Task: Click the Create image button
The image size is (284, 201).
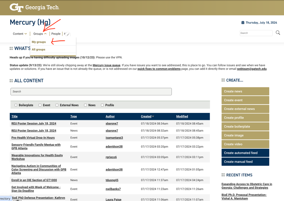Action: coord(245,135)
